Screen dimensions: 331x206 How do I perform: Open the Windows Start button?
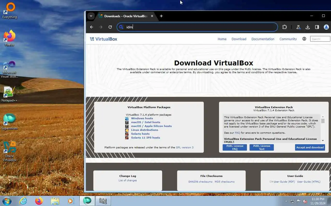pos(7,201)
